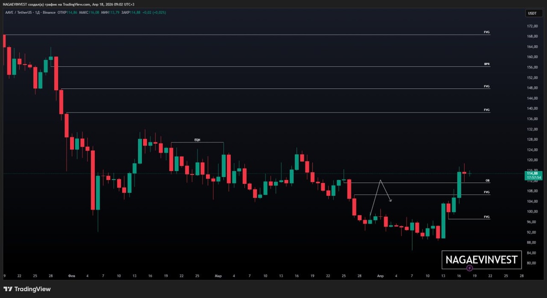Click the 132,00 price axis label
Viewport: 547px width, 298px height.
(x=532, y=129)
